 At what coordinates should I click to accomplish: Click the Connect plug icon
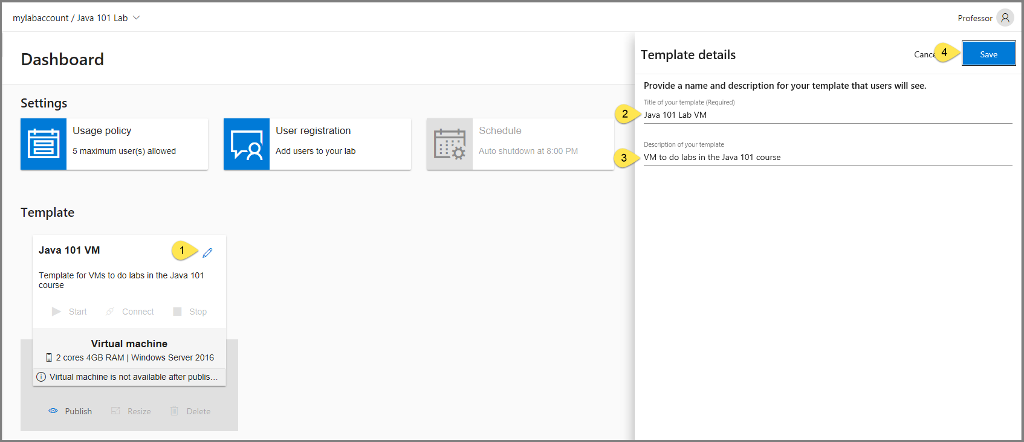[110, 312]
